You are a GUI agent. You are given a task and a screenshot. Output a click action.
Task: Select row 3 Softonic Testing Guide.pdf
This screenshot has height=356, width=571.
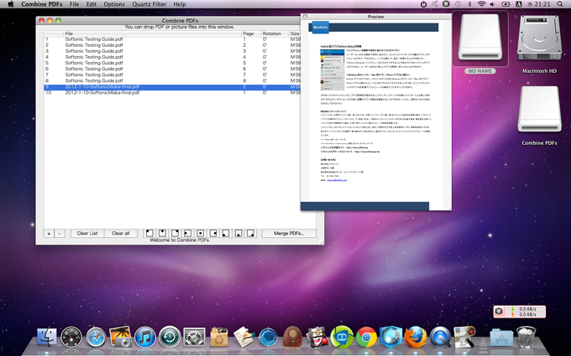[172, 51]
